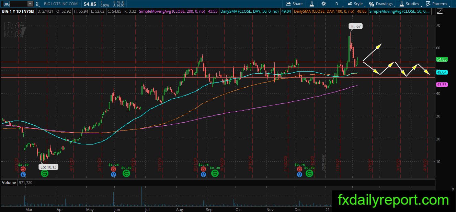Click the symbol link clipboard icon
456x212 pixels.
point(37,4)
